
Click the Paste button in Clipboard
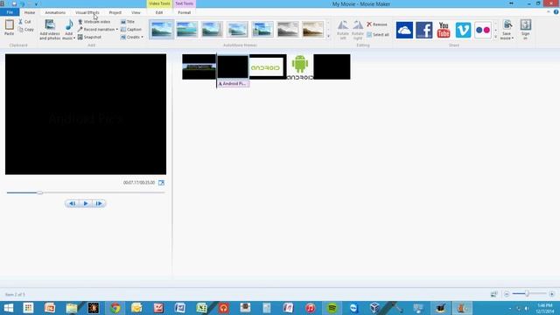tap(10, 28)
